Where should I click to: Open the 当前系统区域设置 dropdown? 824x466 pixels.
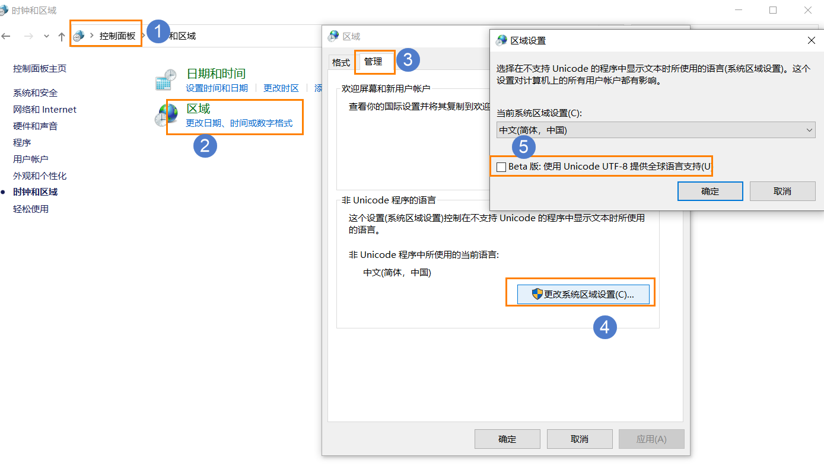(x=656, y=130)
